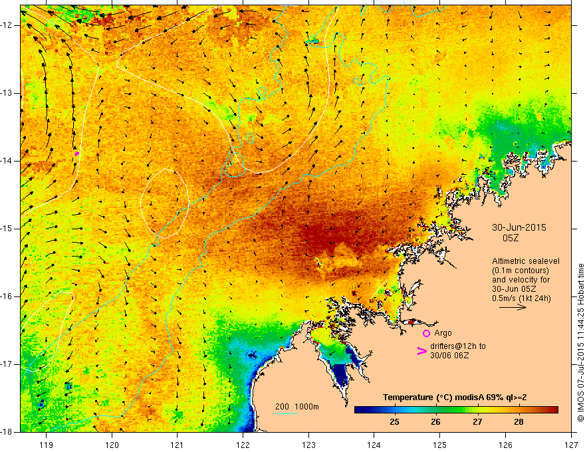Click the 'Argo' legend label

coord(443,333)
